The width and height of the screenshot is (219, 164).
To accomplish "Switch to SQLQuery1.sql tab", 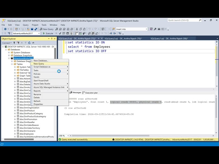I will [x=169, y=39].
